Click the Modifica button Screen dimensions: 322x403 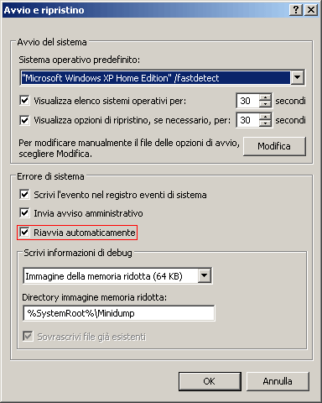[x=274, y=146]
